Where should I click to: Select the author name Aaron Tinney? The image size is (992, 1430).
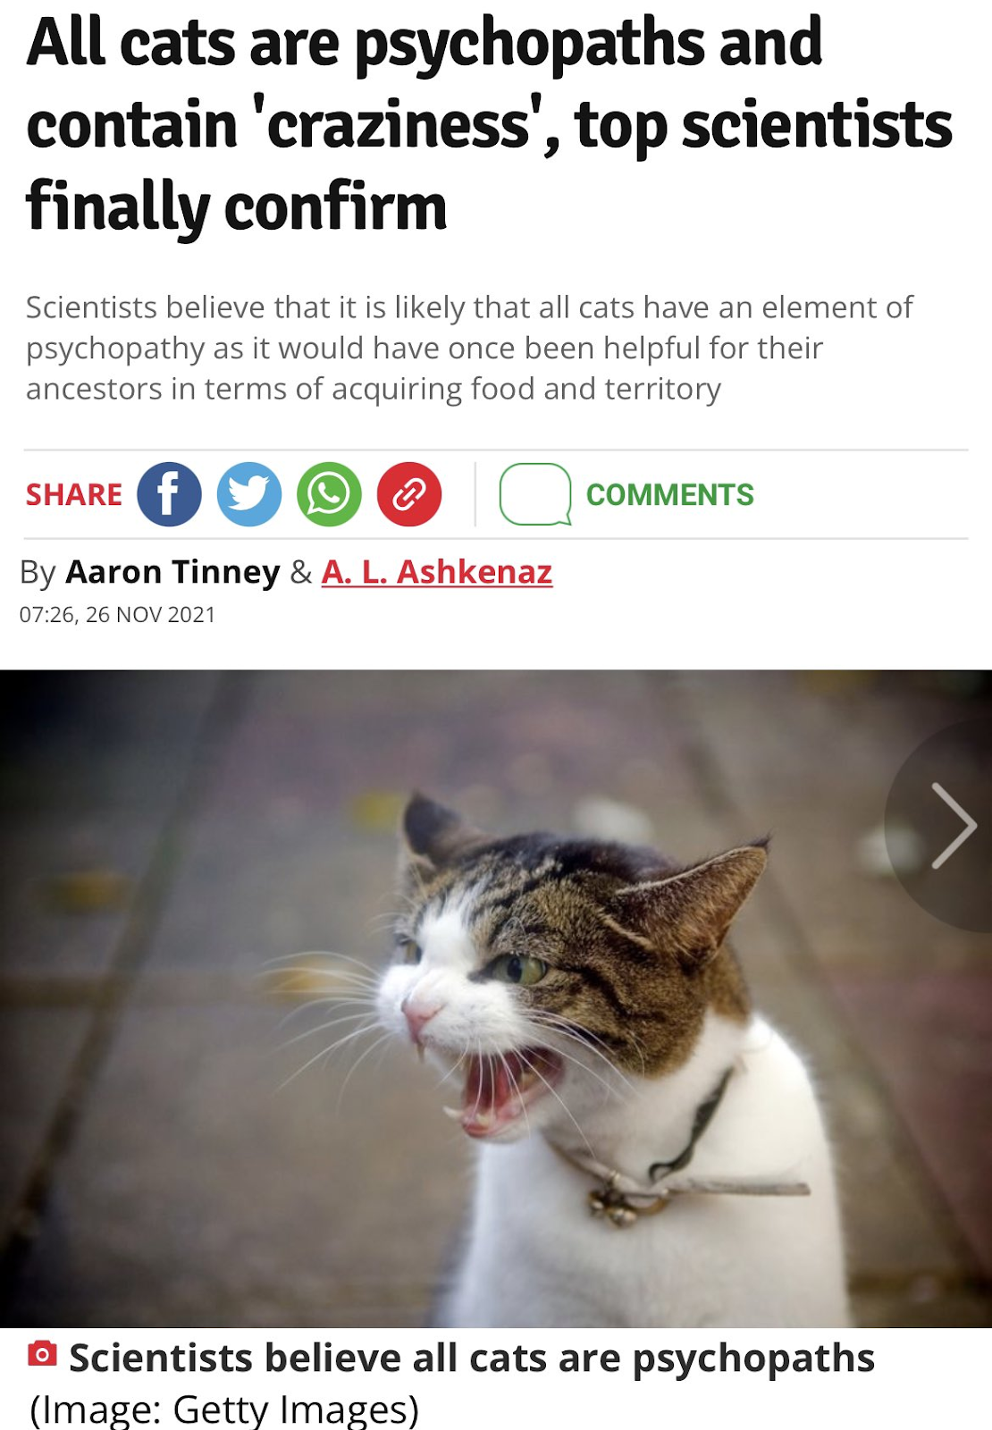point(172,572)
